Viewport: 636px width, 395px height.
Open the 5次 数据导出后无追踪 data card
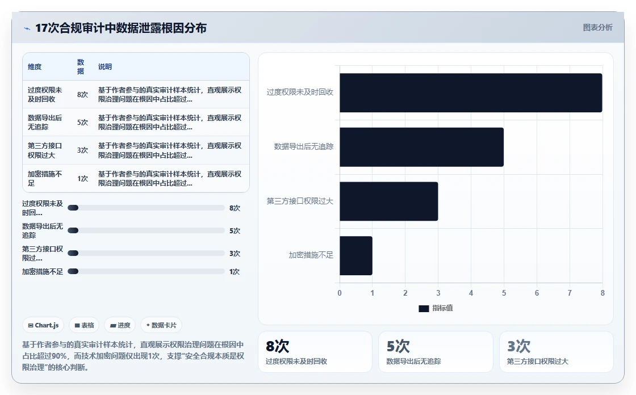[x=436, y=352]
